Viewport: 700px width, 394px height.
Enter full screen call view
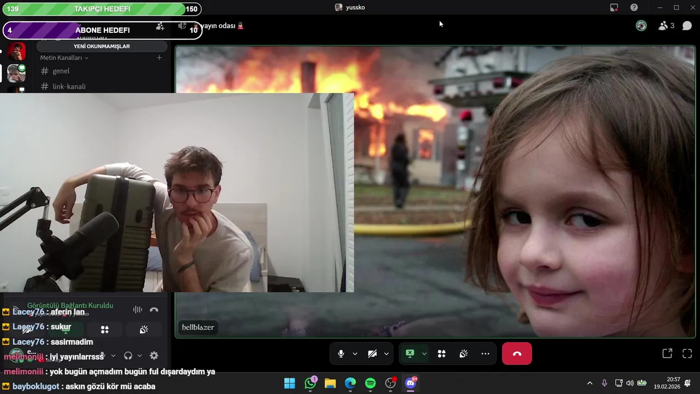point(687,354)
